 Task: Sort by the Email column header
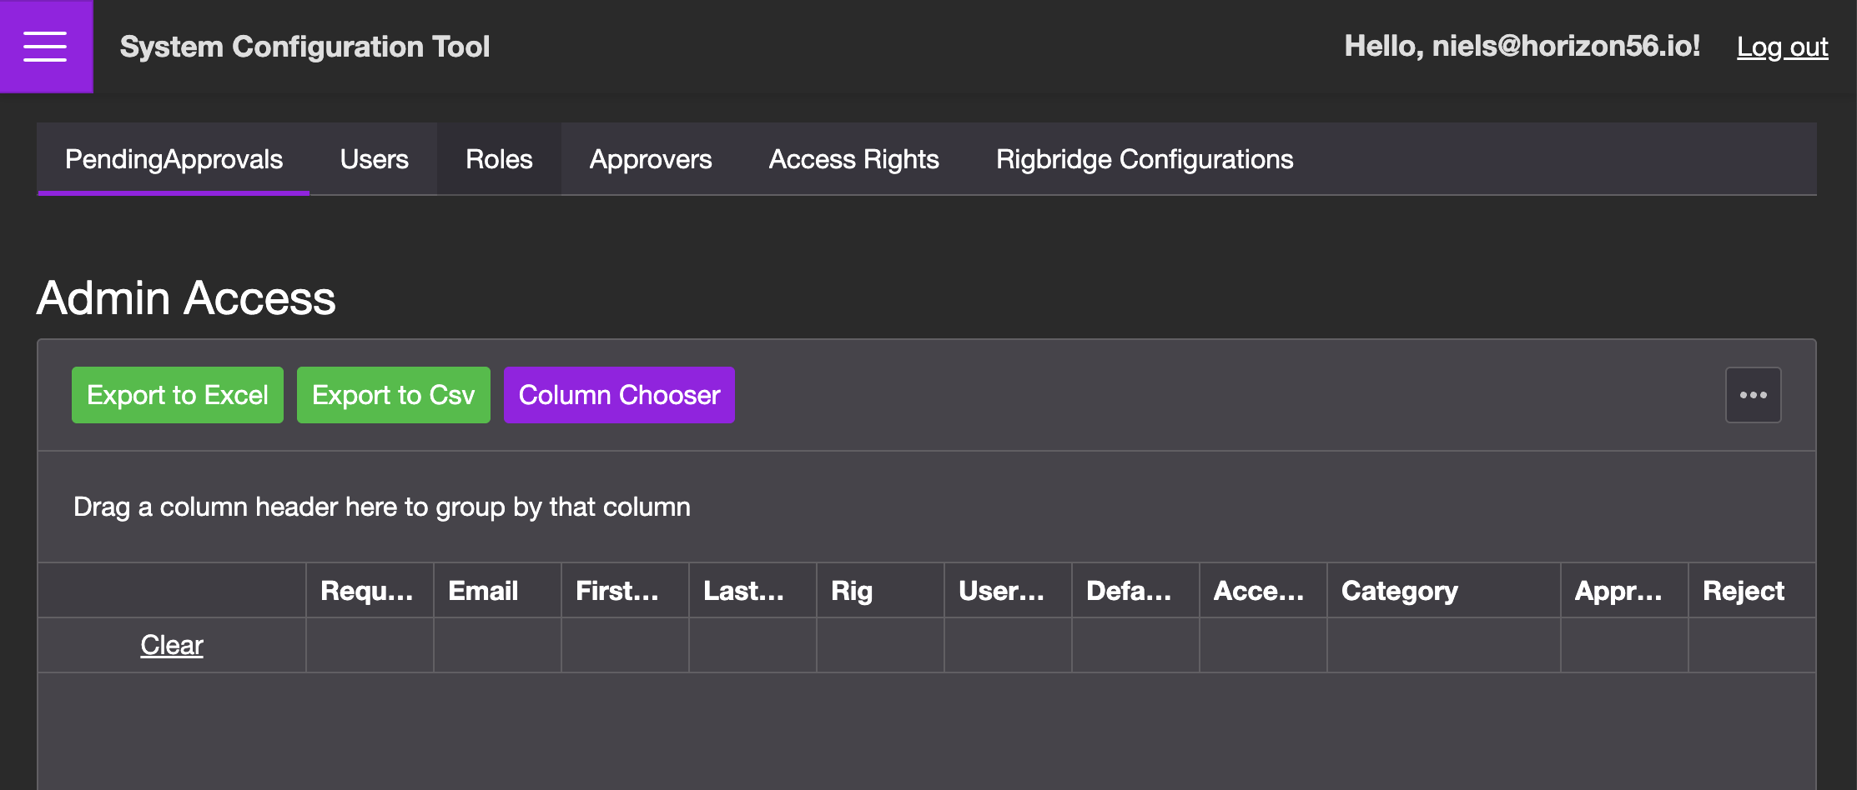click(x=484, y=591)
